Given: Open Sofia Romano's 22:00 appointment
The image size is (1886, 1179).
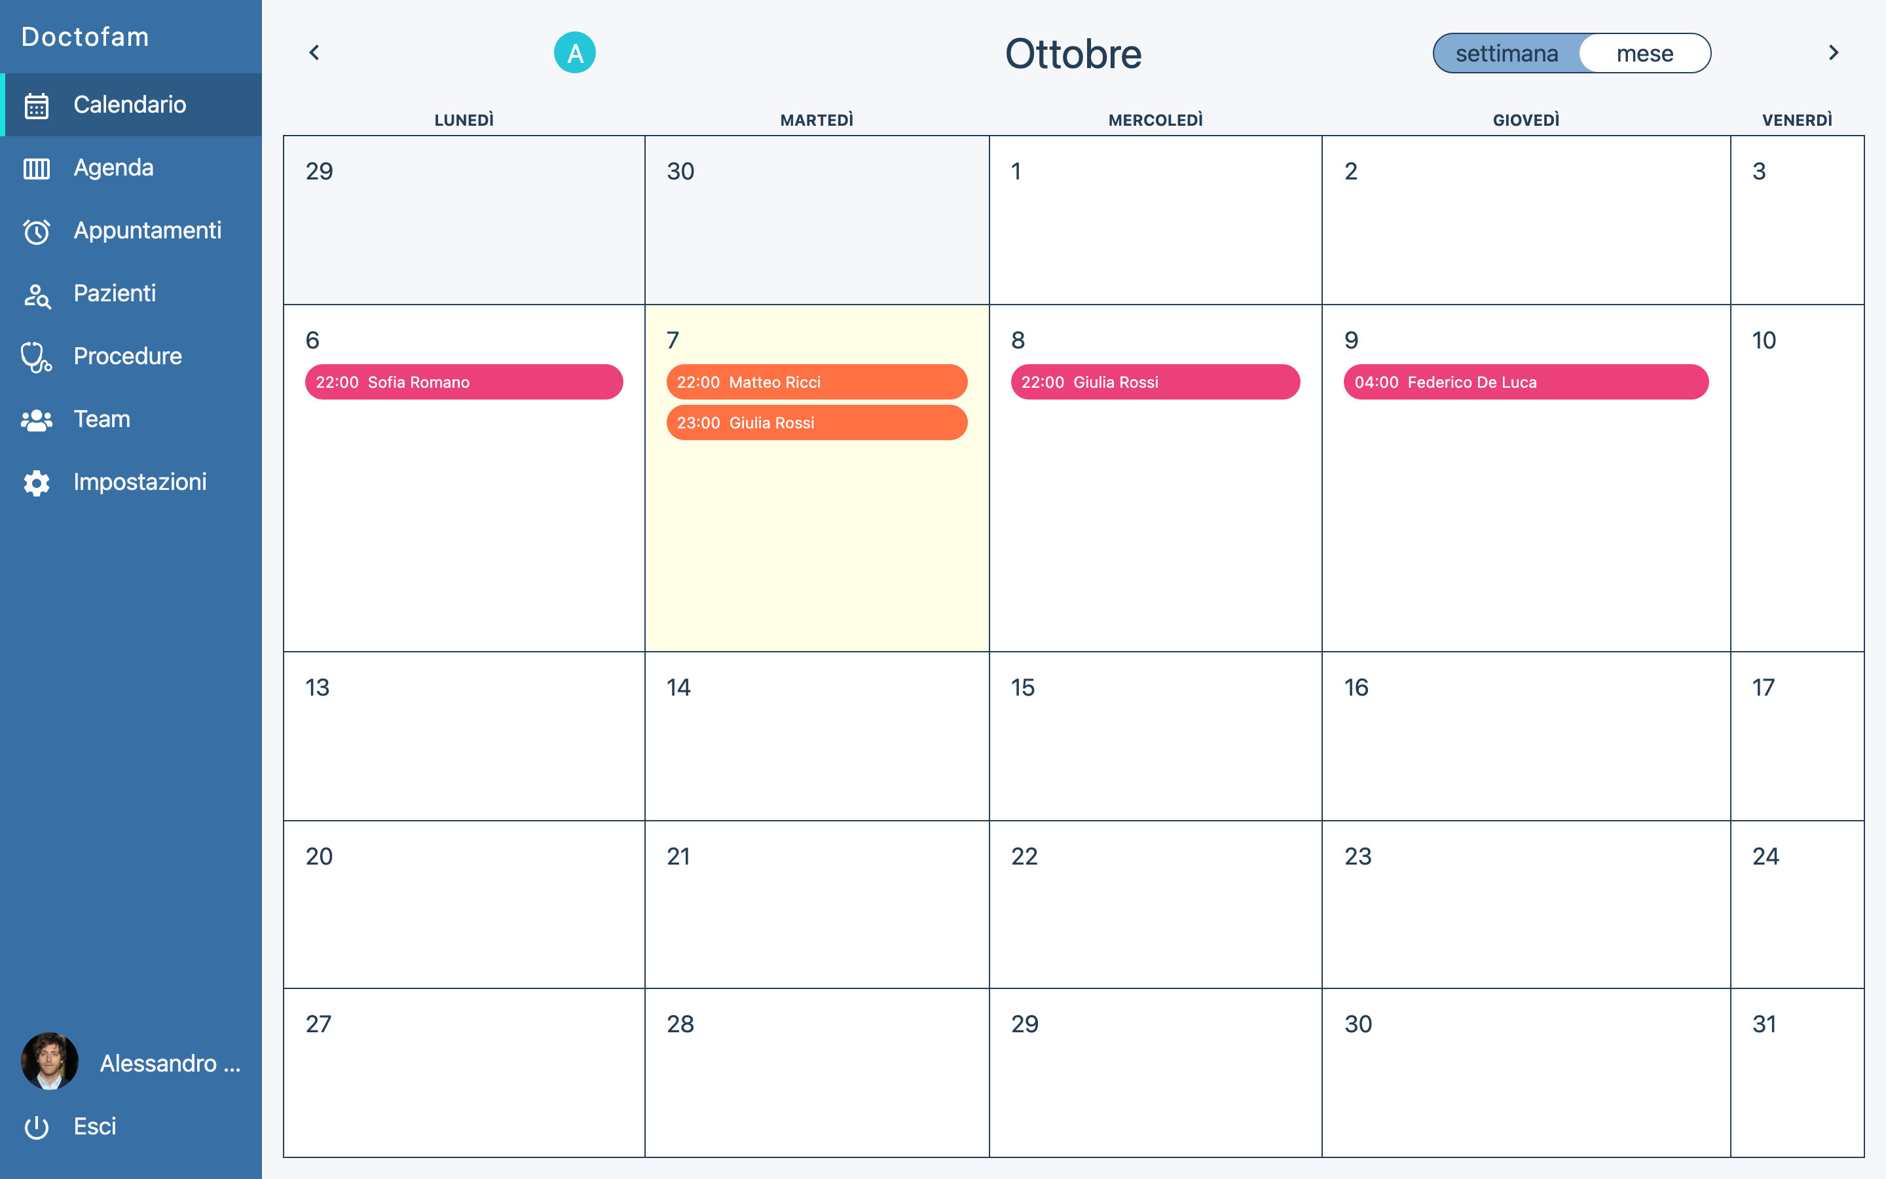Looking at the screenshot, I should 464,382.
